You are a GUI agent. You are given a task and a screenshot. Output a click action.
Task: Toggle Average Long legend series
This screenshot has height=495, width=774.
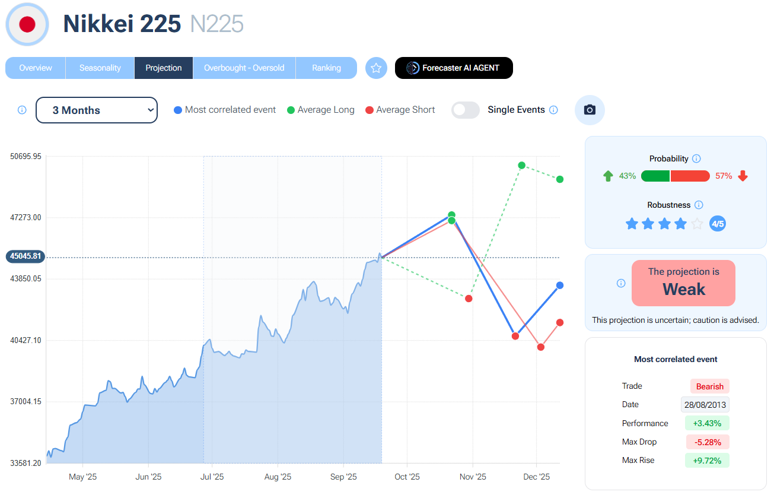[x=320, y=110]
